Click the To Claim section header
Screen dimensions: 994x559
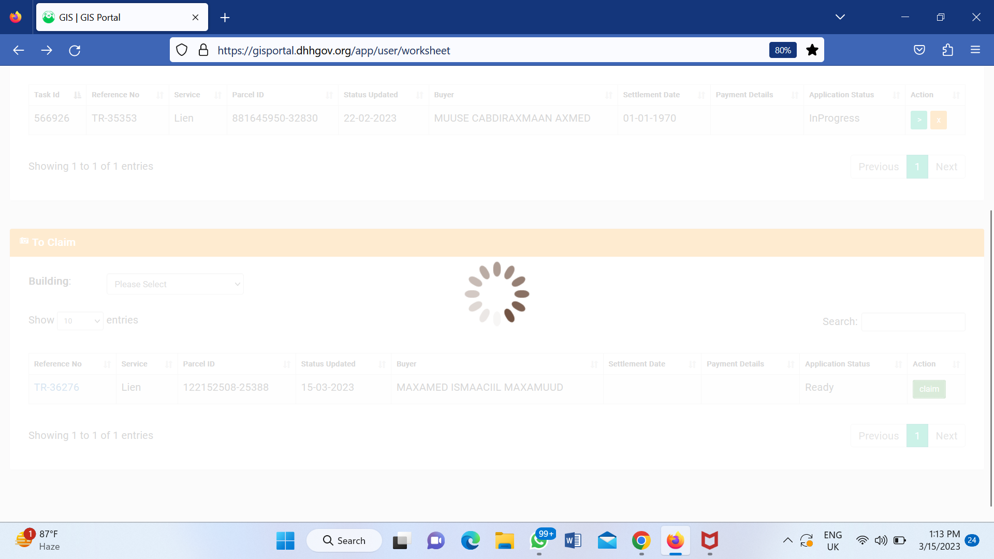pos(497,242)
